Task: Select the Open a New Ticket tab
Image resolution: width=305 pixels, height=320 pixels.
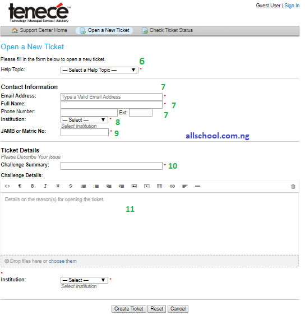Action: (x=104, y=30)
